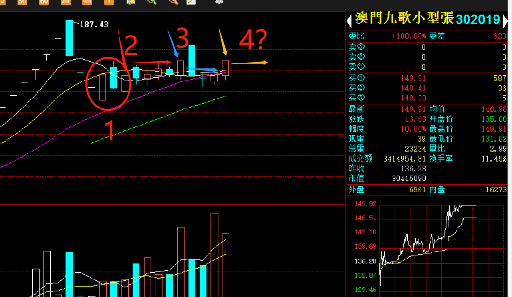
Task: Click the tall cyan candle at the 187.43 peak
Action: [x=69, y=38]
